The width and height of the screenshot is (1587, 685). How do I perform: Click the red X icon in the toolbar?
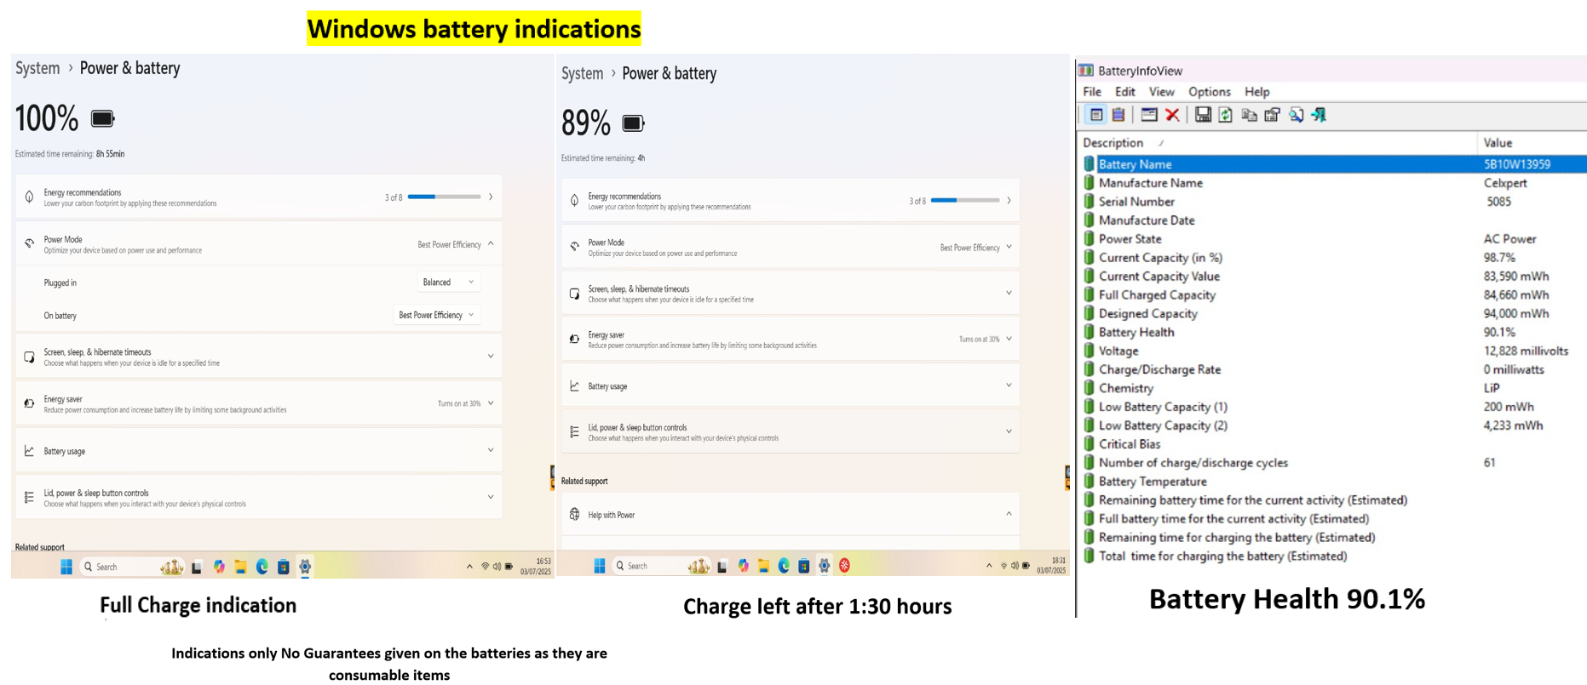click(1172, 115)
